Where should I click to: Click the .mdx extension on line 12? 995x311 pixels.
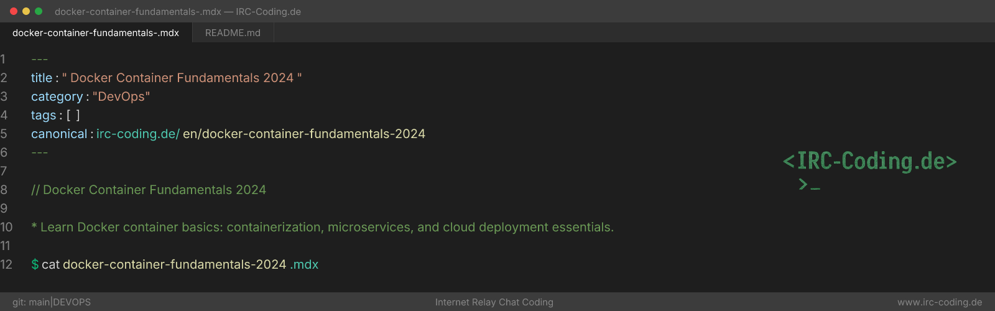pos(304,264)
